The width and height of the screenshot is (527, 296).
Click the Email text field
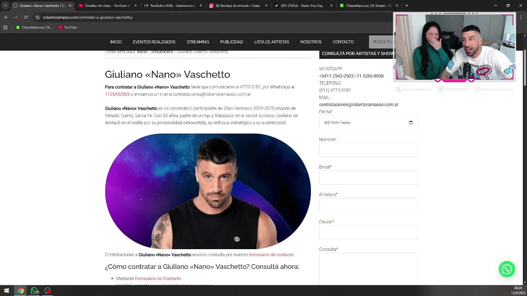coord(368,178)
